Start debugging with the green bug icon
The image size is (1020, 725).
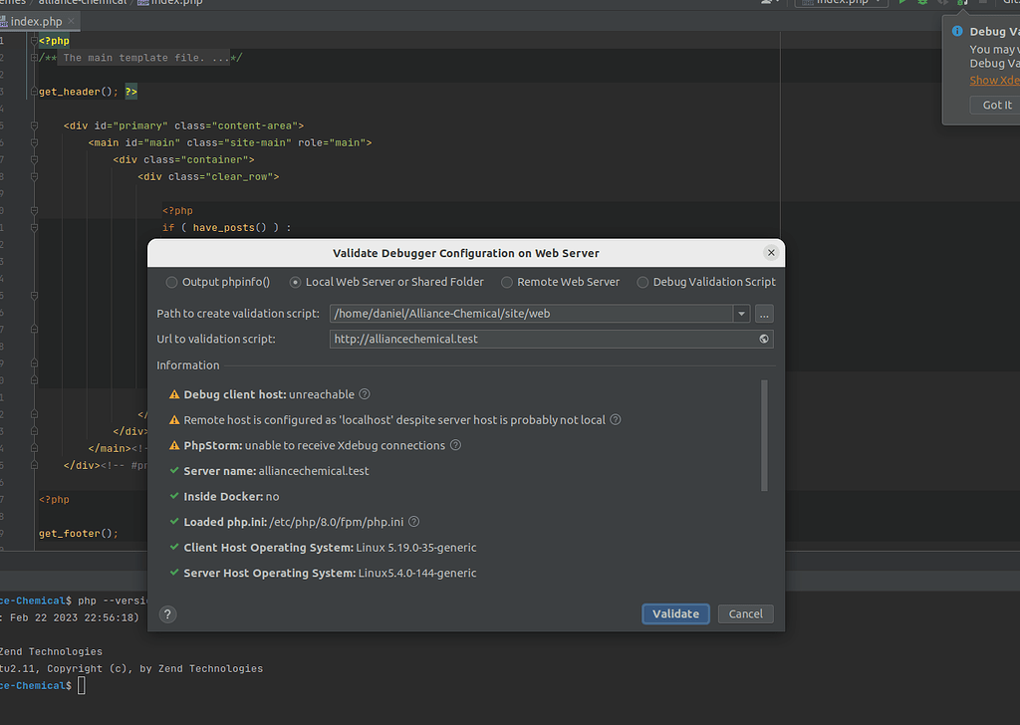(920, 3)
